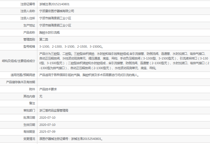This screenshot has width=210, height=144.
Task: Click product name 胸腔水封引流瓶
Action: coord(49,32)
